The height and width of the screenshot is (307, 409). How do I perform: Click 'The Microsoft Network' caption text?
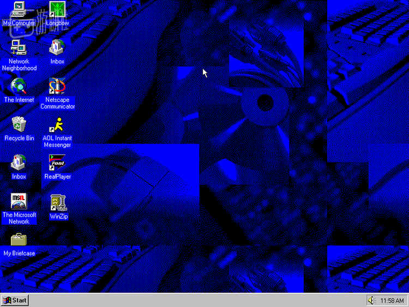click(x=19, y=218)
